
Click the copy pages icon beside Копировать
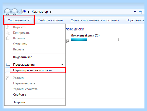click(x=8, y=33)
